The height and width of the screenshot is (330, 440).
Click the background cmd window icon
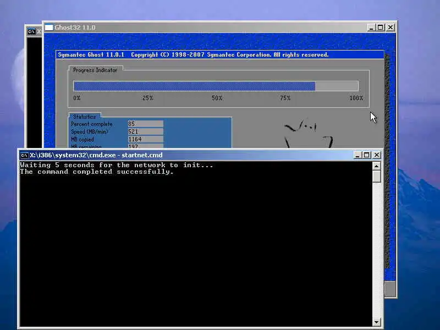pos(31,31)
